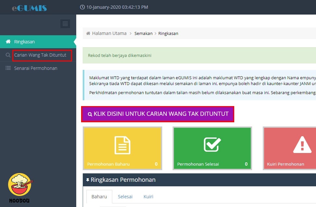Click the home icon in breadcrumb
This screenshot has width=316, height=207.
tap(88, 33)
